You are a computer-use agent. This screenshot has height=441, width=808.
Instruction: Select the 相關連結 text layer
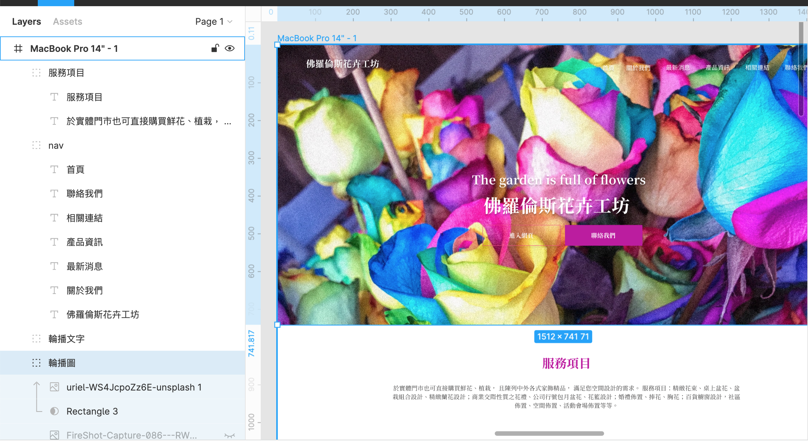click(85, 218)
